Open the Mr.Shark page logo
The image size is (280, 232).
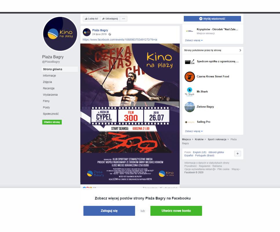pos(190,92)
